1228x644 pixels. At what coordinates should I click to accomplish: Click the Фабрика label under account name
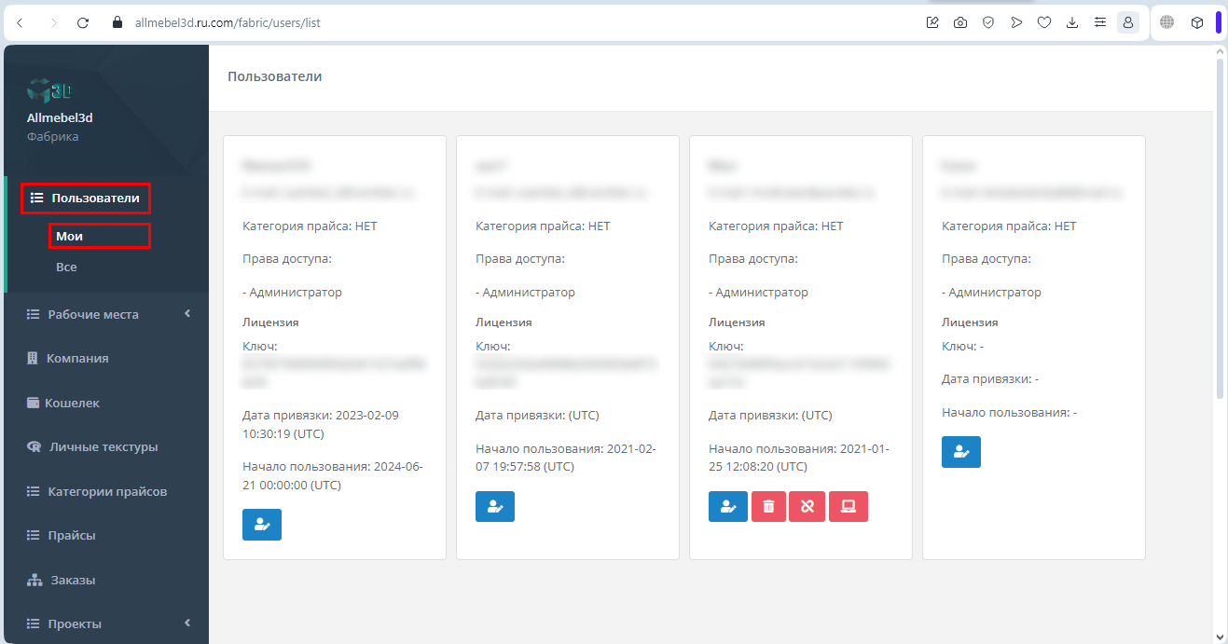click(x=53, y=136)
